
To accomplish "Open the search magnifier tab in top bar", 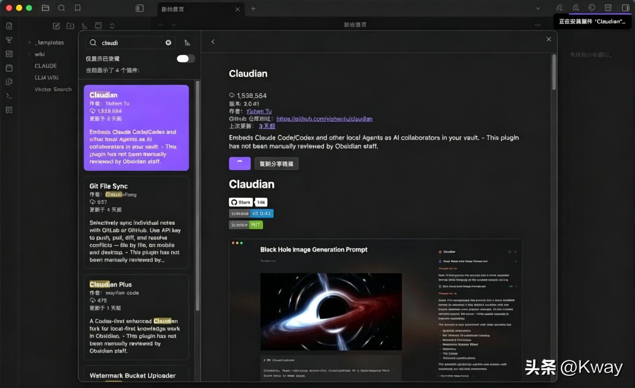I will 61,8.
